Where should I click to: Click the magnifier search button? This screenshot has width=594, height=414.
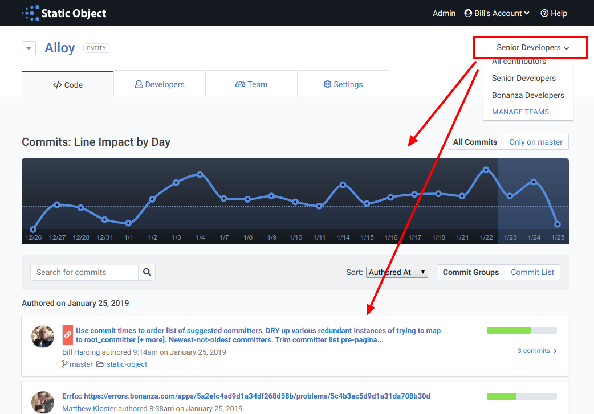click(x=147, y=272)
